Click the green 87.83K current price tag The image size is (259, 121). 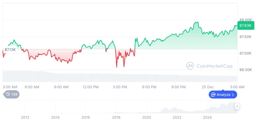245,26
